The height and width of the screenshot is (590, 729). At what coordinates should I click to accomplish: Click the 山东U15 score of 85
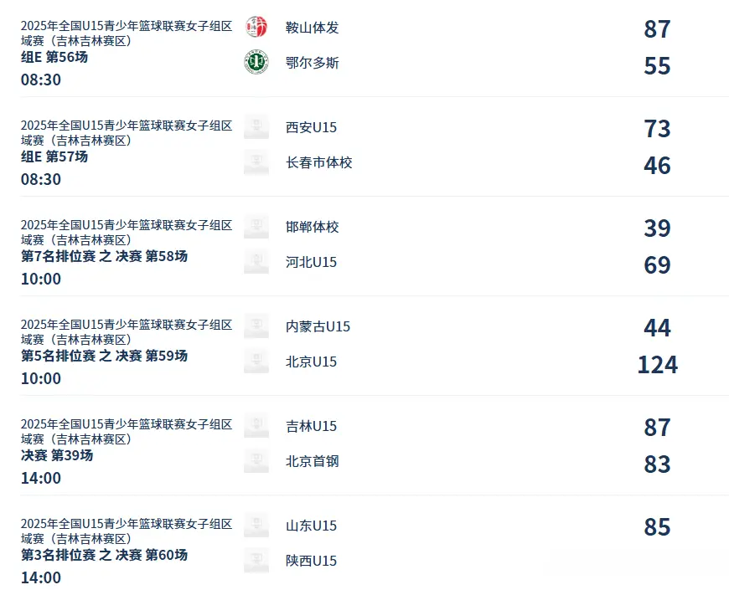pyautogui.click(x=657, y=527)
